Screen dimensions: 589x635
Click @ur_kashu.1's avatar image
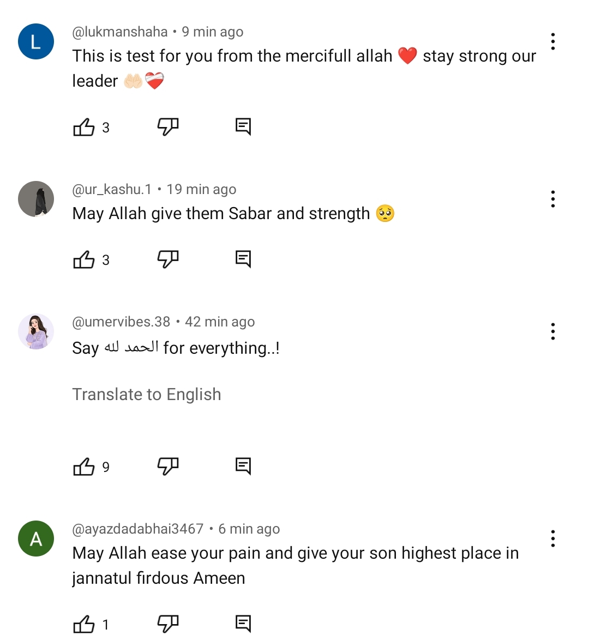point(35,199)
